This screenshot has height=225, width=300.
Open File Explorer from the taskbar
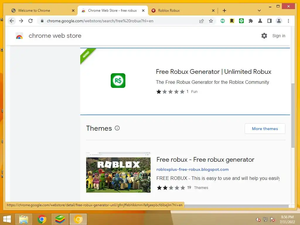pos(23,219)
